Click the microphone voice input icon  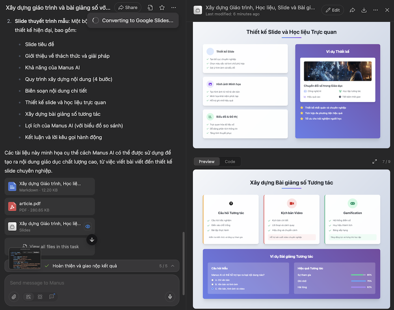coord(170,297)
